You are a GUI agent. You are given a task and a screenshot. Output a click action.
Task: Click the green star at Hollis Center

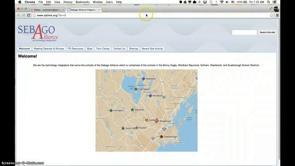123,128
